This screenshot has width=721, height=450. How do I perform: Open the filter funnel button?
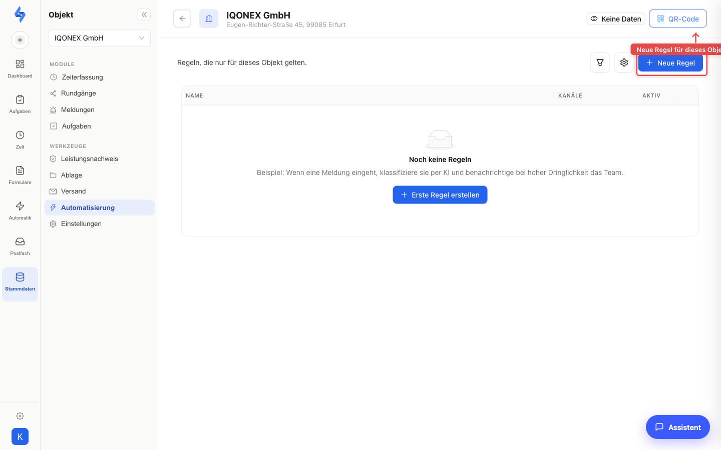600,62
